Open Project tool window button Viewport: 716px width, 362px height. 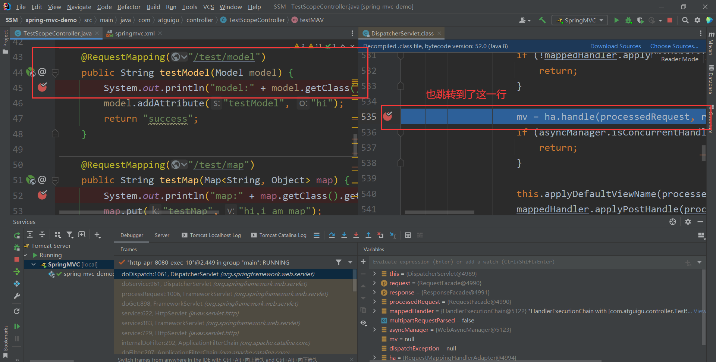tap(5, 42)
